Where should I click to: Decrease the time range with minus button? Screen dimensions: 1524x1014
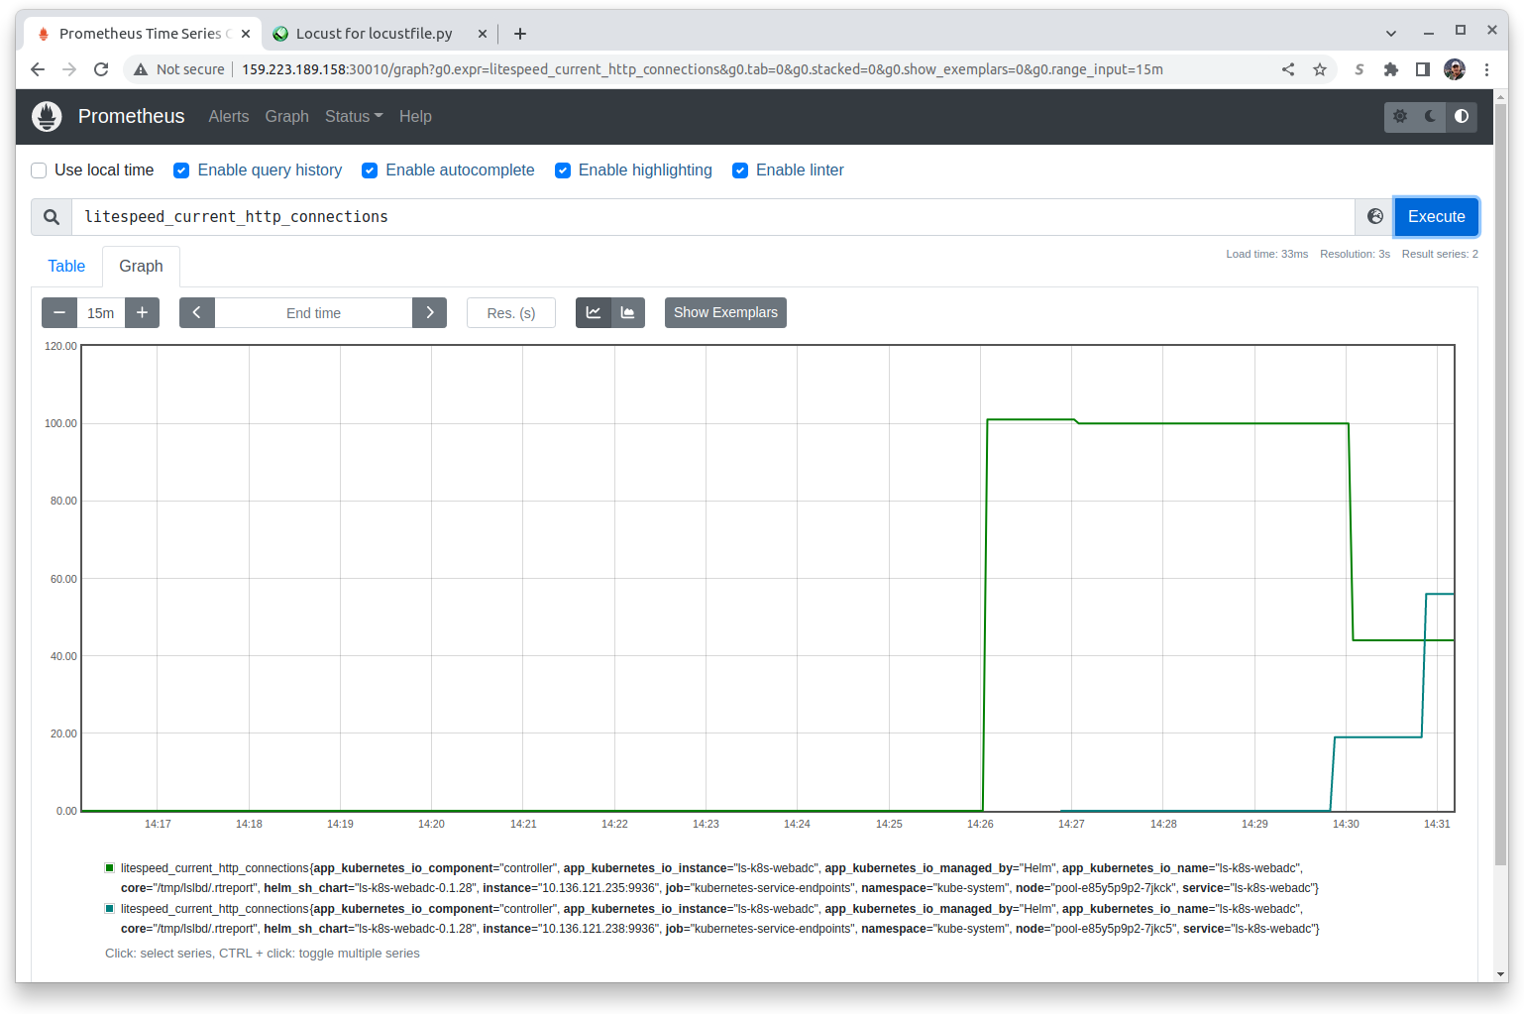59,313
